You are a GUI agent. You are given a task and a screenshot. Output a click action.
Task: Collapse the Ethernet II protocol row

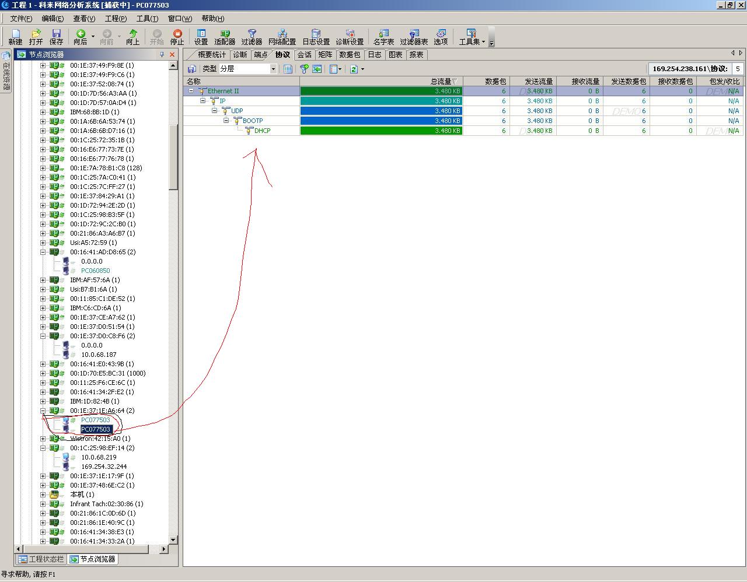(x=191, y=91)
